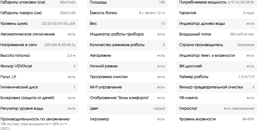Click 'Отображение "Зоны комфорта"' label
257x133 pixels.
[x=119, y=98]
